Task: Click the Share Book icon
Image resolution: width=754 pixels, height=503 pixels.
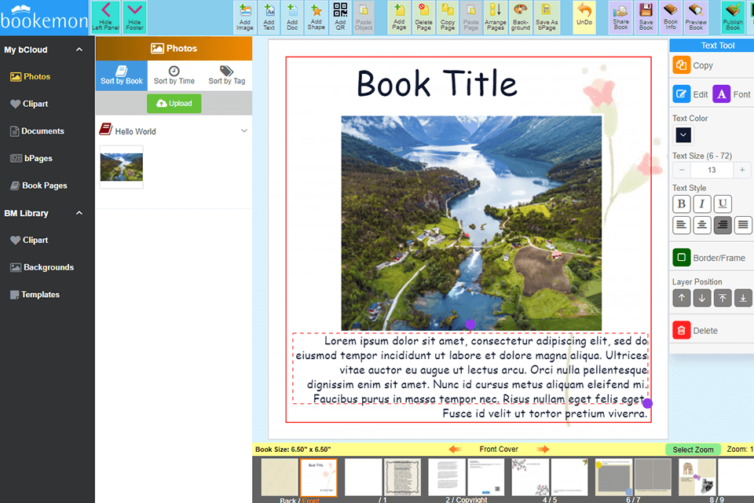Action: pos(620,17)
